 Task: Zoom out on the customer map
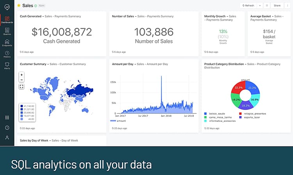point(21,80)
